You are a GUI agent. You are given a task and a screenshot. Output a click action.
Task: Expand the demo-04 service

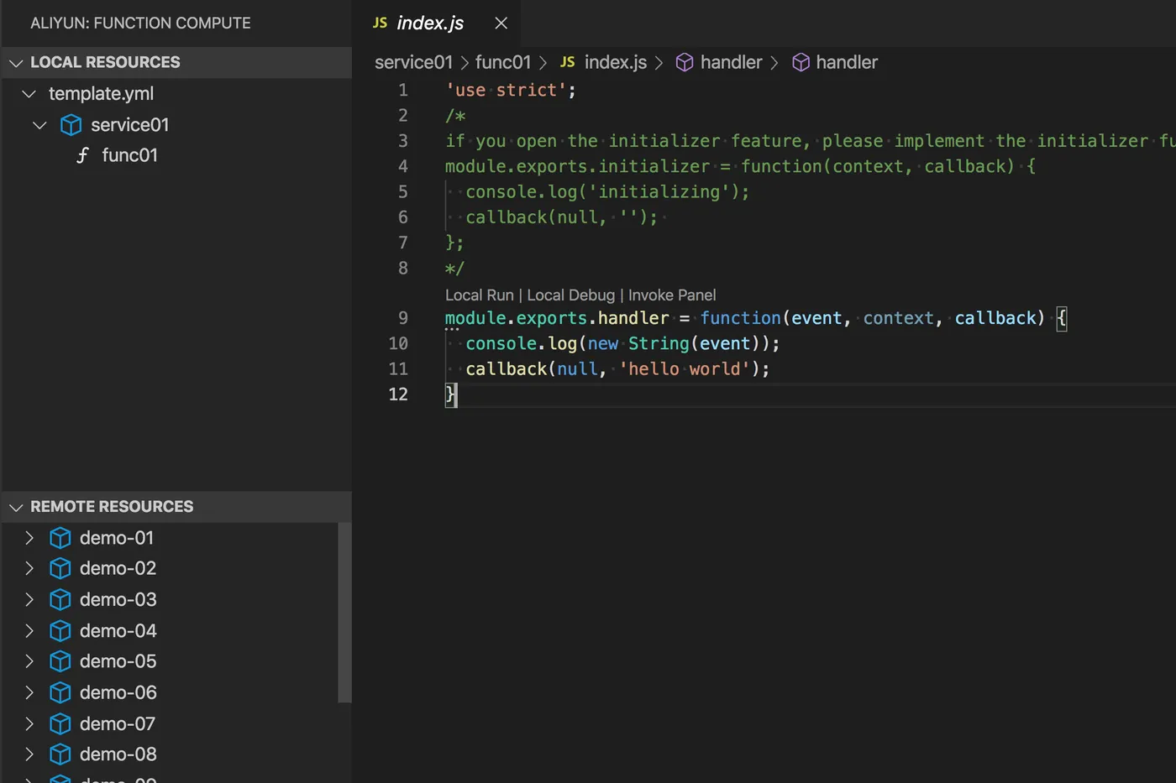[x=29, y=631]
